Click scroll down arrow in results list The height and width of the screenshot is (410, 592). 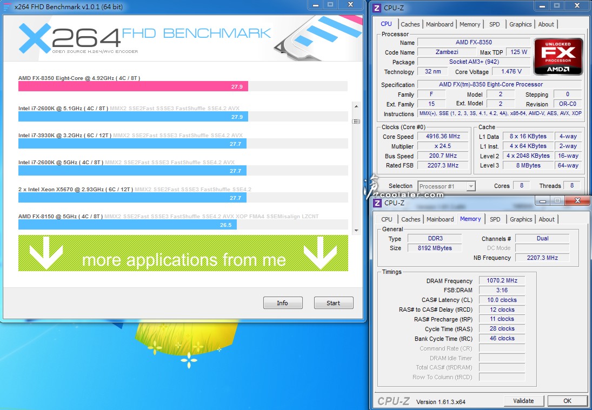(x=356, y=230)
